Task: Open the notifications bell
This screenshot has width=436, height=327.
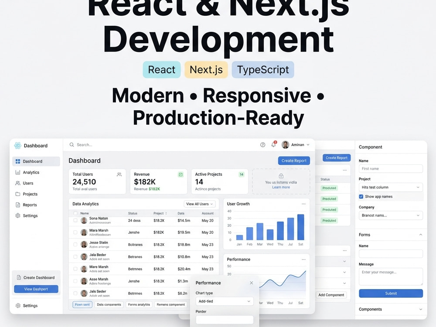Action: [x=274, y=144]
